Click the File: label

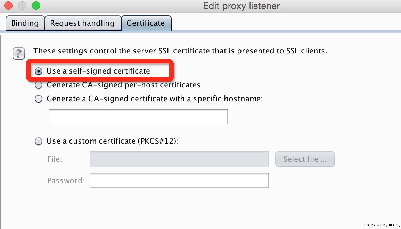tap(55, 159)
